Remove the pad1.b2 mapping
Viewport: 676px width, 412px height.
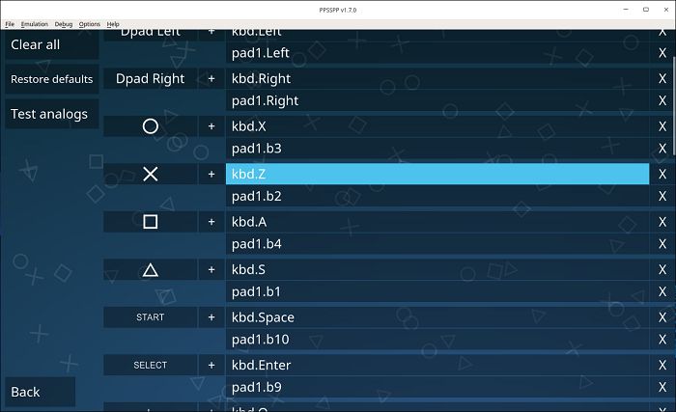click(662, 196)
